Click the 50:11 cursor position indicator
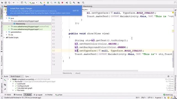Image resolution: width=177 pixels, height=99 pixels. click(138, 98)
